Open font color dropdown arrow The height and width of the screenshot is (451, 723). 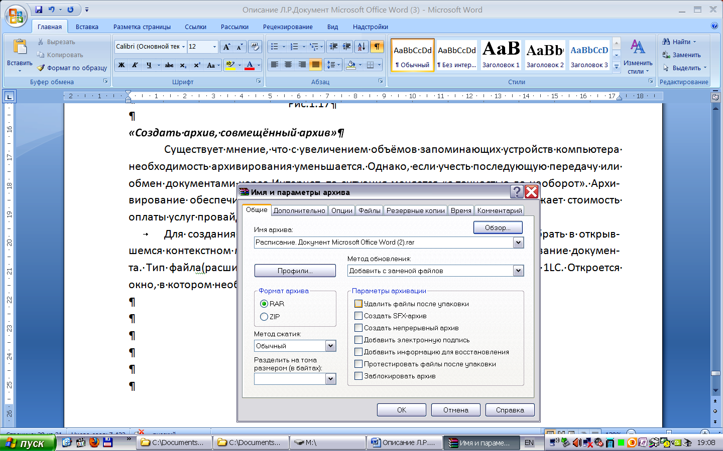pyautogui.click(x=259, y=65)
